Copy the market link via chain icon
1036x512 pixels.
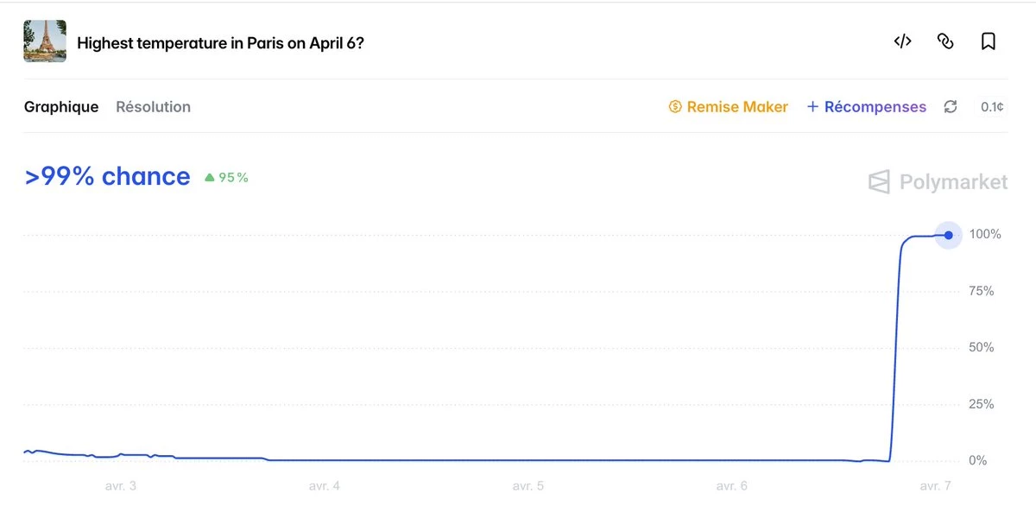[x=945, y=41]
